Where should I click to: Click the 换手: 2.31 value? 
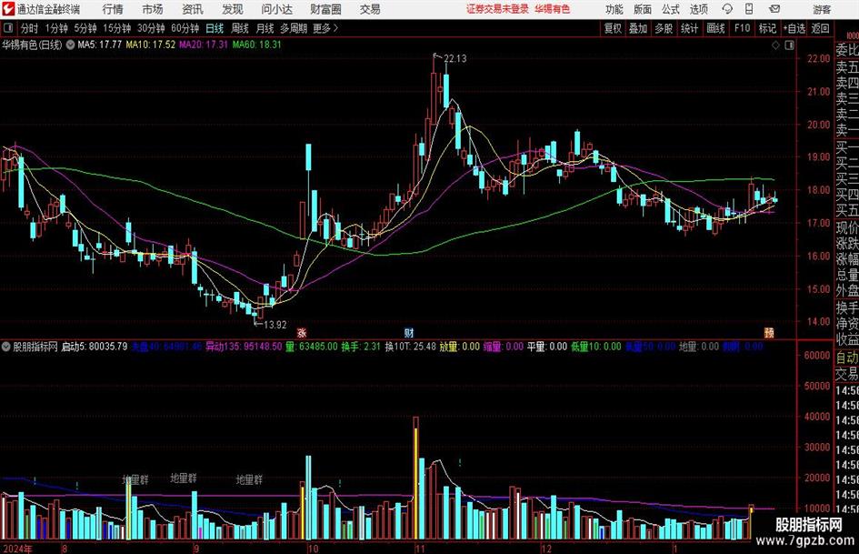[x=361, y=347]
